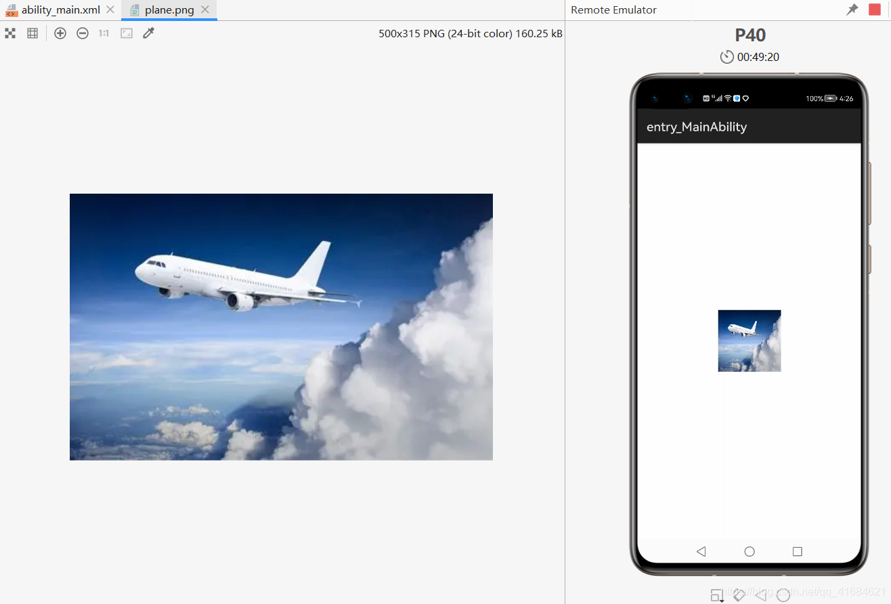Image resolution: width=891 pixels, height=604 pixels.
Task: Tap the battery indicator in phone status bar
Action: 831,98
